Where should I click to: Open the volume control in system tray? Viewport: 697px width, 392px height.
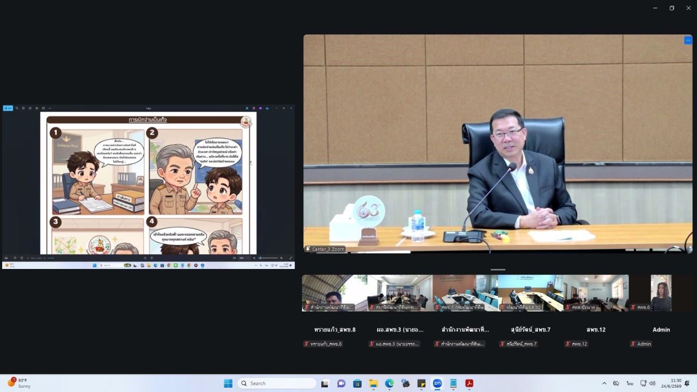click(652, 383)
